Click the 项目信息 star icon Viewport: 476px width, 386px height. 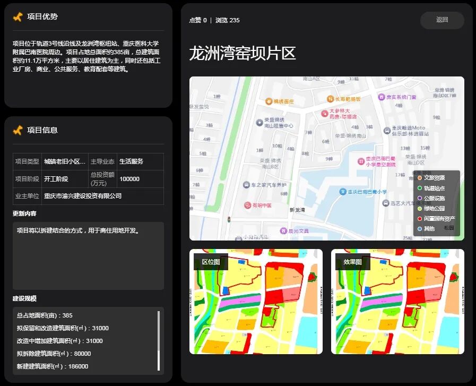(x=18, y=130)
